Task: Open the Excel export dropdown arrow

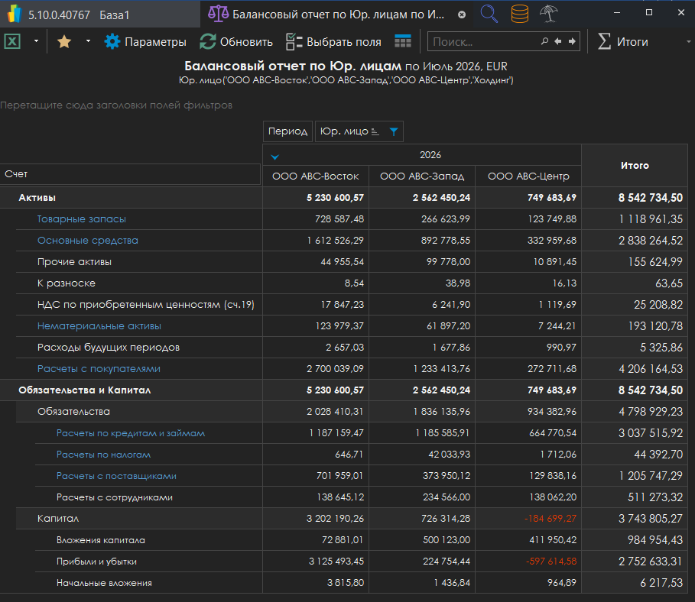Action: (x=35, y=42)
